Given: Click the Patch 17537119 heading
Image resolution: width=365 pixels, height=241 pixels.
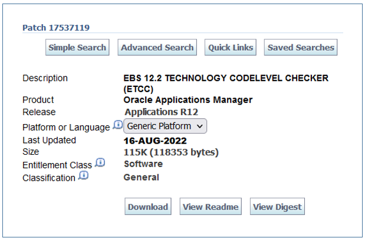Looking at the screenshot, I should point(56,28).
